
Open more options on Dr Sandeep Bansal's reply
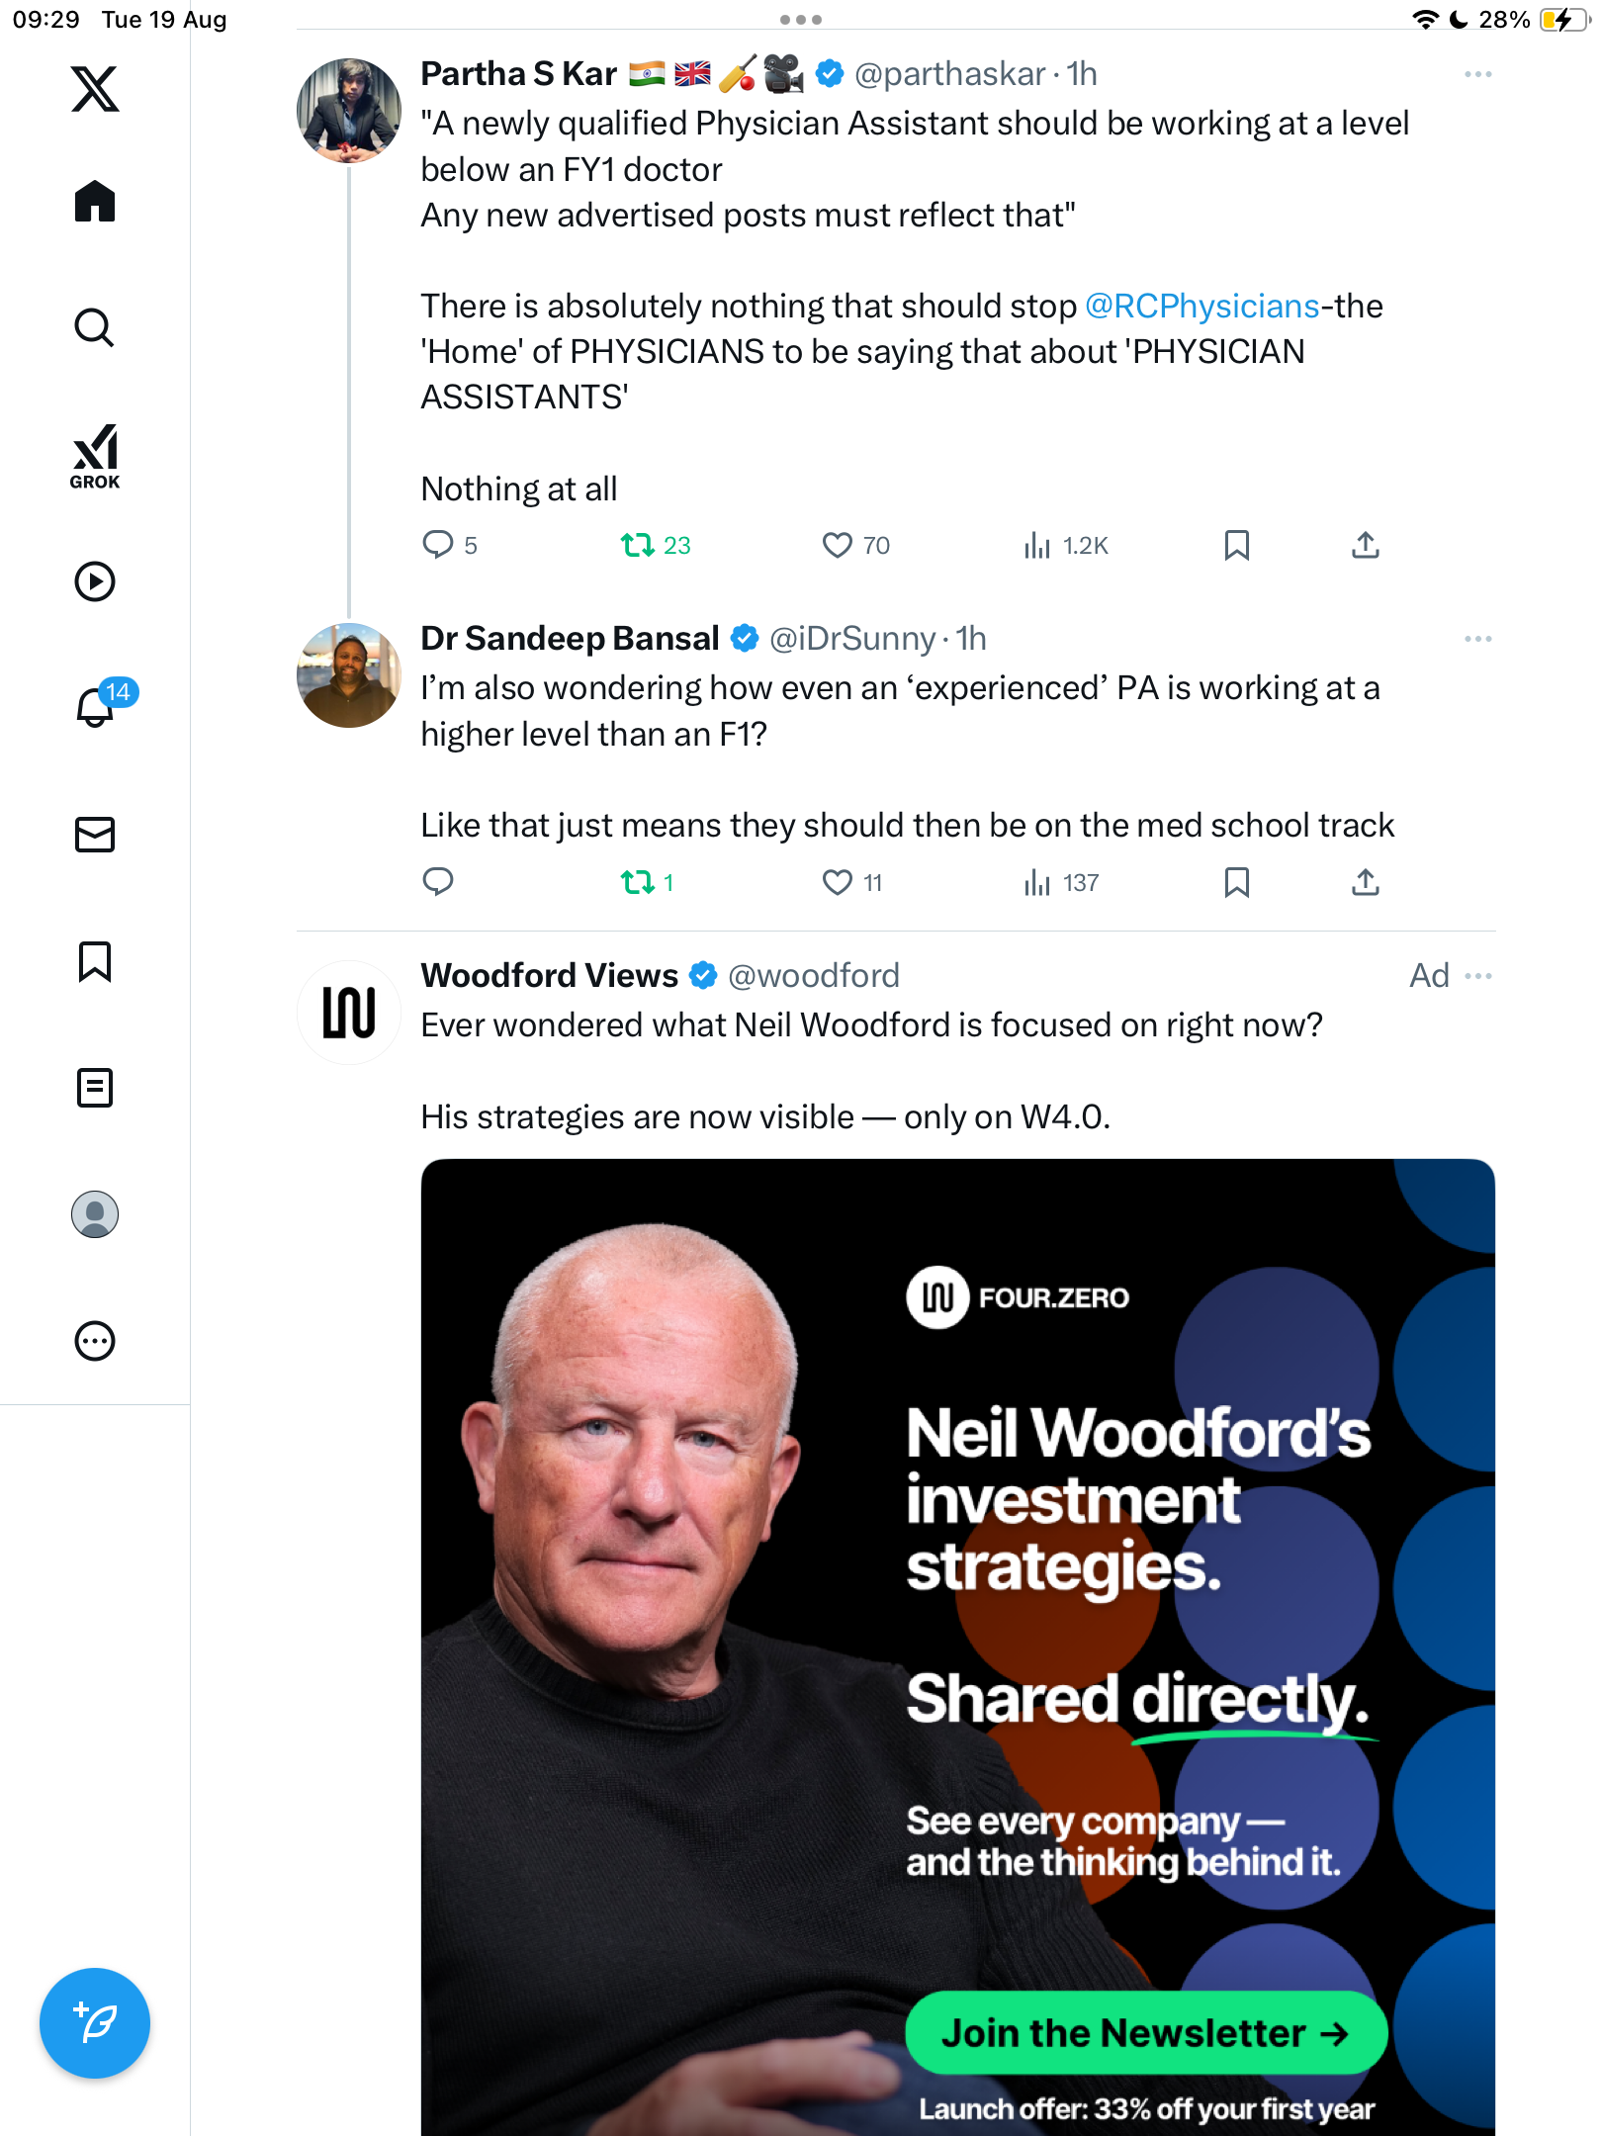(x=1477, y=639)
